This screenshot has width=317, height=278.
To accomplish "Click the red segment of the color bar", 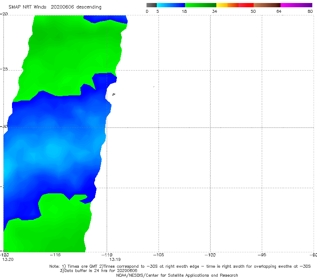I will [x=246, y=5].
